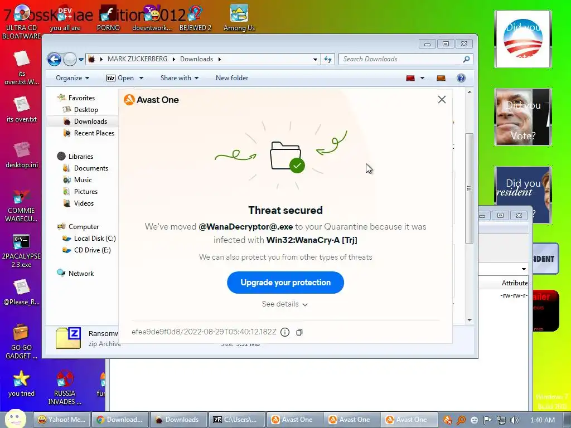Screen dimensions: 571x428
Task: Click the Avast info icon next to timestamp
Action: 285,332
